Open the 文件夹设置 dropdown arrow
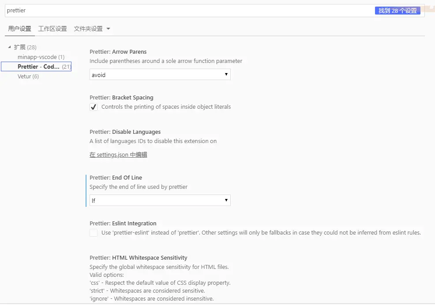Viewport: 435px width, 305px height. [109, 29]
